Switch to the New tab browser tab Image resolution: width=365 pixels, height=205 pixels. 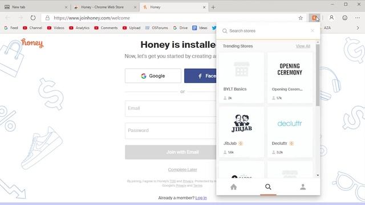(35, 7)
